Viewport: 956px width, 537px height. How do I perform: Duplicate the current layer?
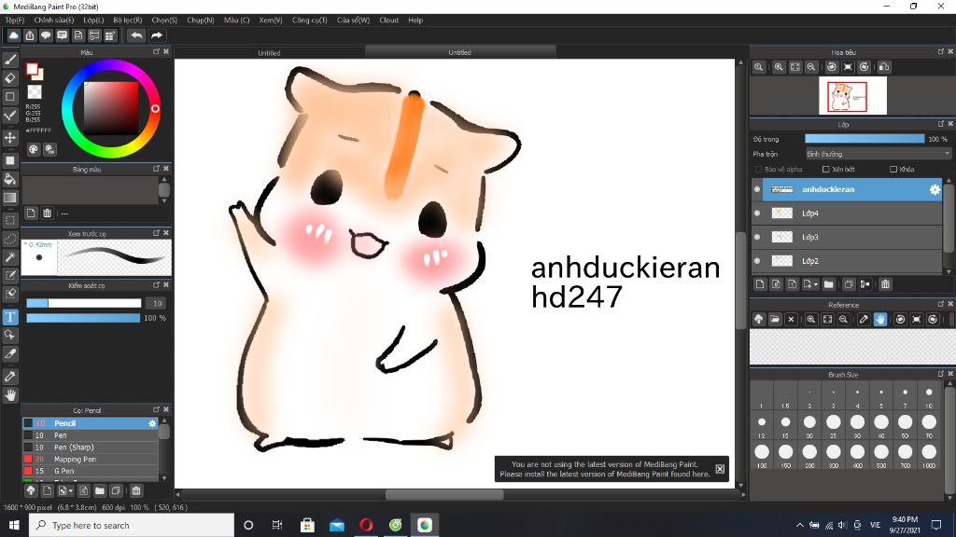coord(849,283)
